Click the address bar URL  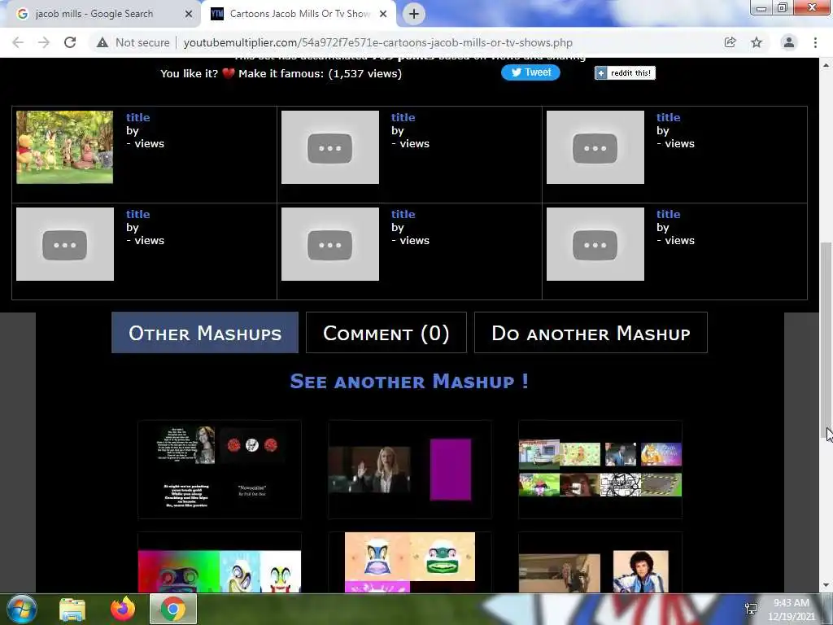377,42
